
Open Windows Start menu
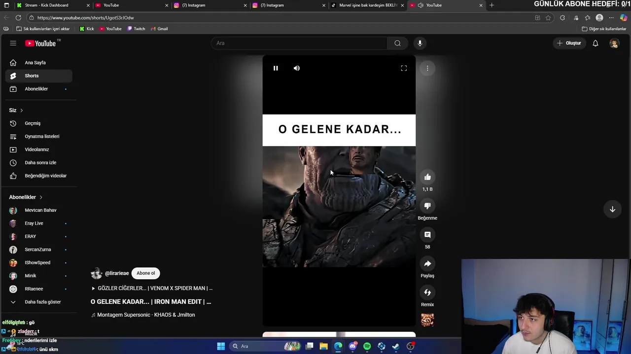point(221,346)
